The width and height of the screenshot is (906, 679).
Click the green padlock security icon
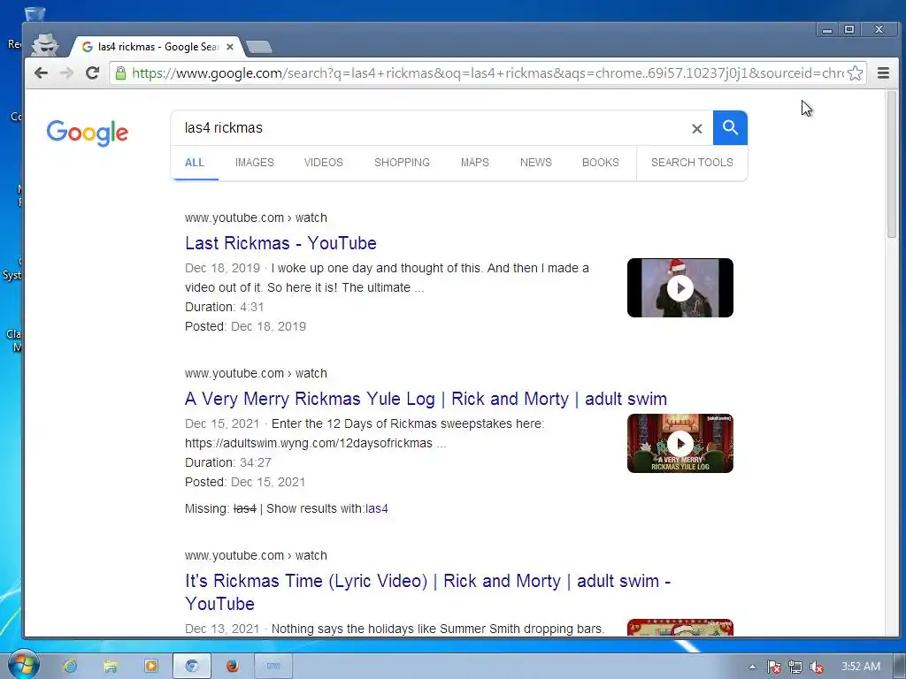120,73
